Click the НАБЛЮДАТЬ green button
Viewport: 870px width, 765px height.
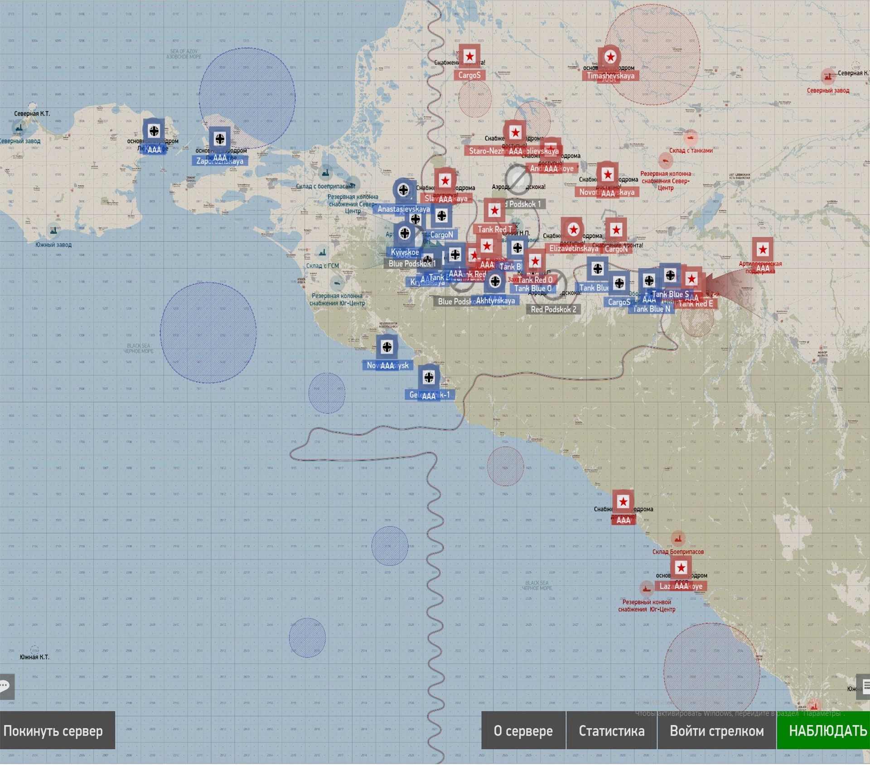823,731
